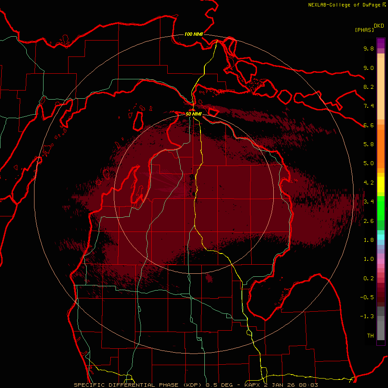Click the 100 NMI range ring label

(194, 34)
